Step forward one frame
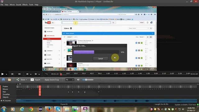The width and height of the screenshot is (199, 112). tap(36, 74)
